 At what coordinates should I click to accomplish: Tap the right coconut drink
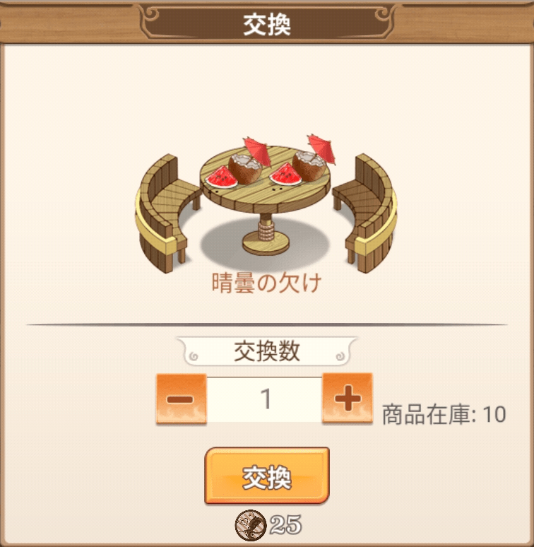[x=309, y=167]
